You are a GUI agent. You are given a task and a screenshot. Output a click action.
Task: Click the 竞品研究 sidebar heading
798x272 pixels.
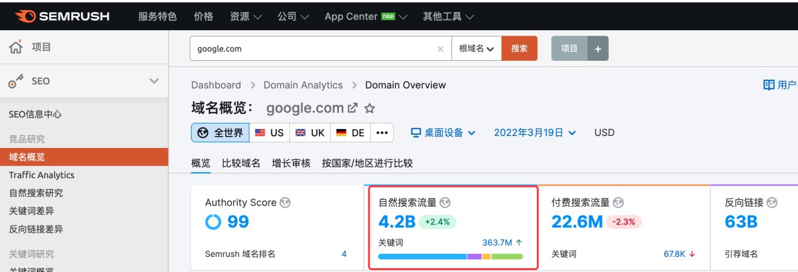(x=26, y=139)
